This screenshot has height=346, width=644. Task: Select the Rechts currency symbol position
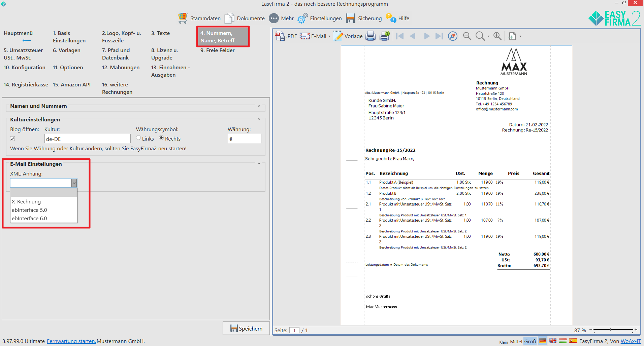pyautogui.click(x=162, y=138)
